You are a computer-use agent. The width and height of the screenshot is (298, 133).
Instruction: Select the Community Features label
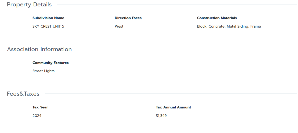[51, 63]
